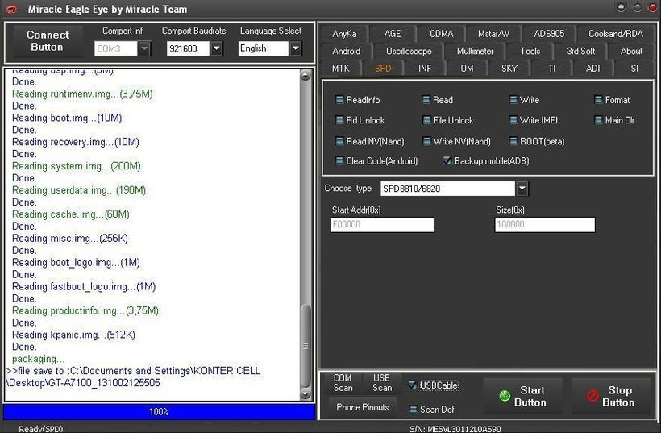Screen dimensions: 661x433
Task: Open the Comport Baudrate dropdown
Action: tap(216, 48)
